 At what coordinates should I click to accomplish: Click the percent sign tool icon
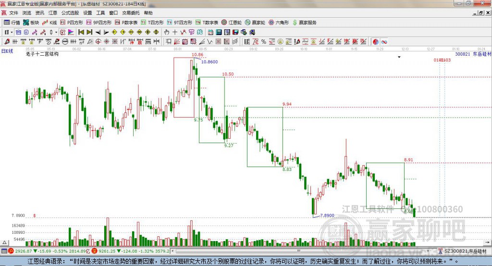(x=264, y=41)
